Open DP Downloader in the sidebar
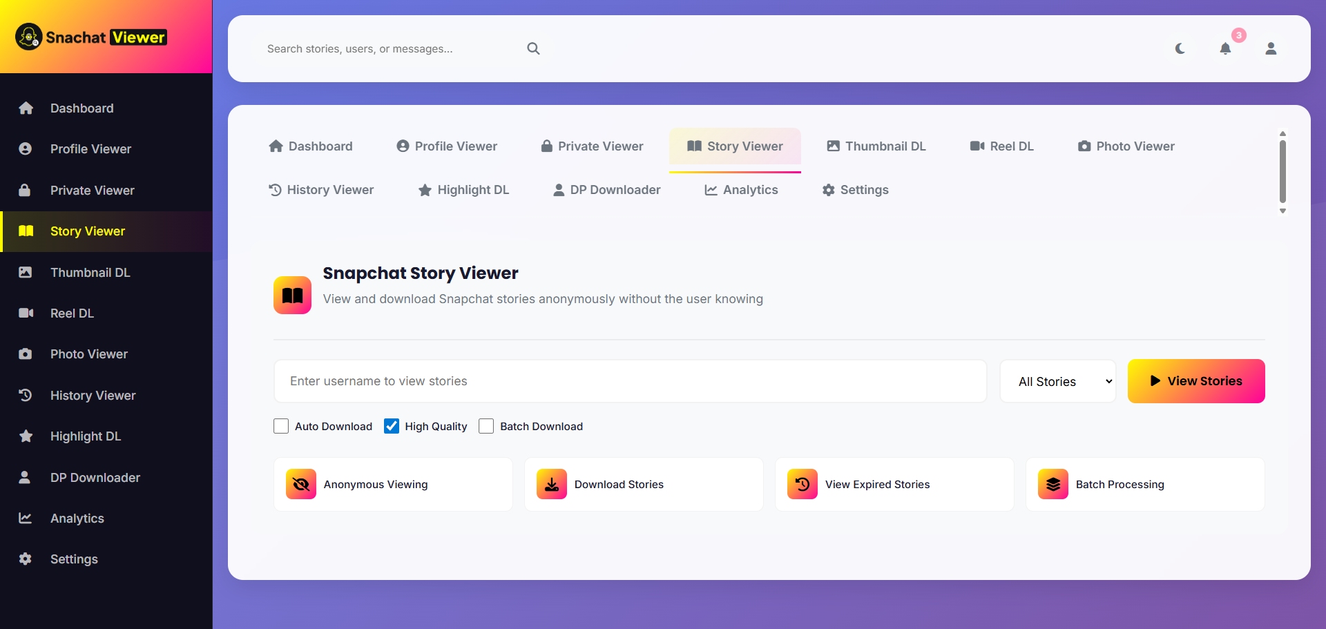The image size is (1326, 629). (x=95, y=478)
